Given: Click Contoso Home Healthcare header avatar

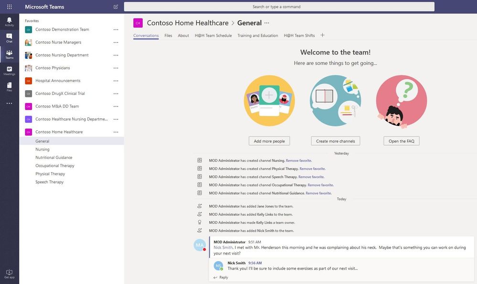Looking at the screenshot, I should click(x=138, y=23).
